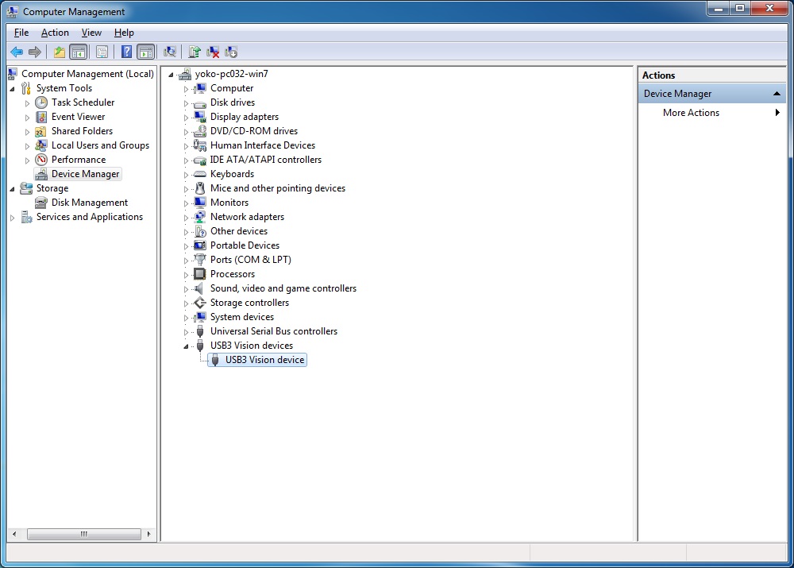Viewport: 794px width, 568px height.
Task: Select Universal Serial Bus controllers label
Action: (274, 331)
